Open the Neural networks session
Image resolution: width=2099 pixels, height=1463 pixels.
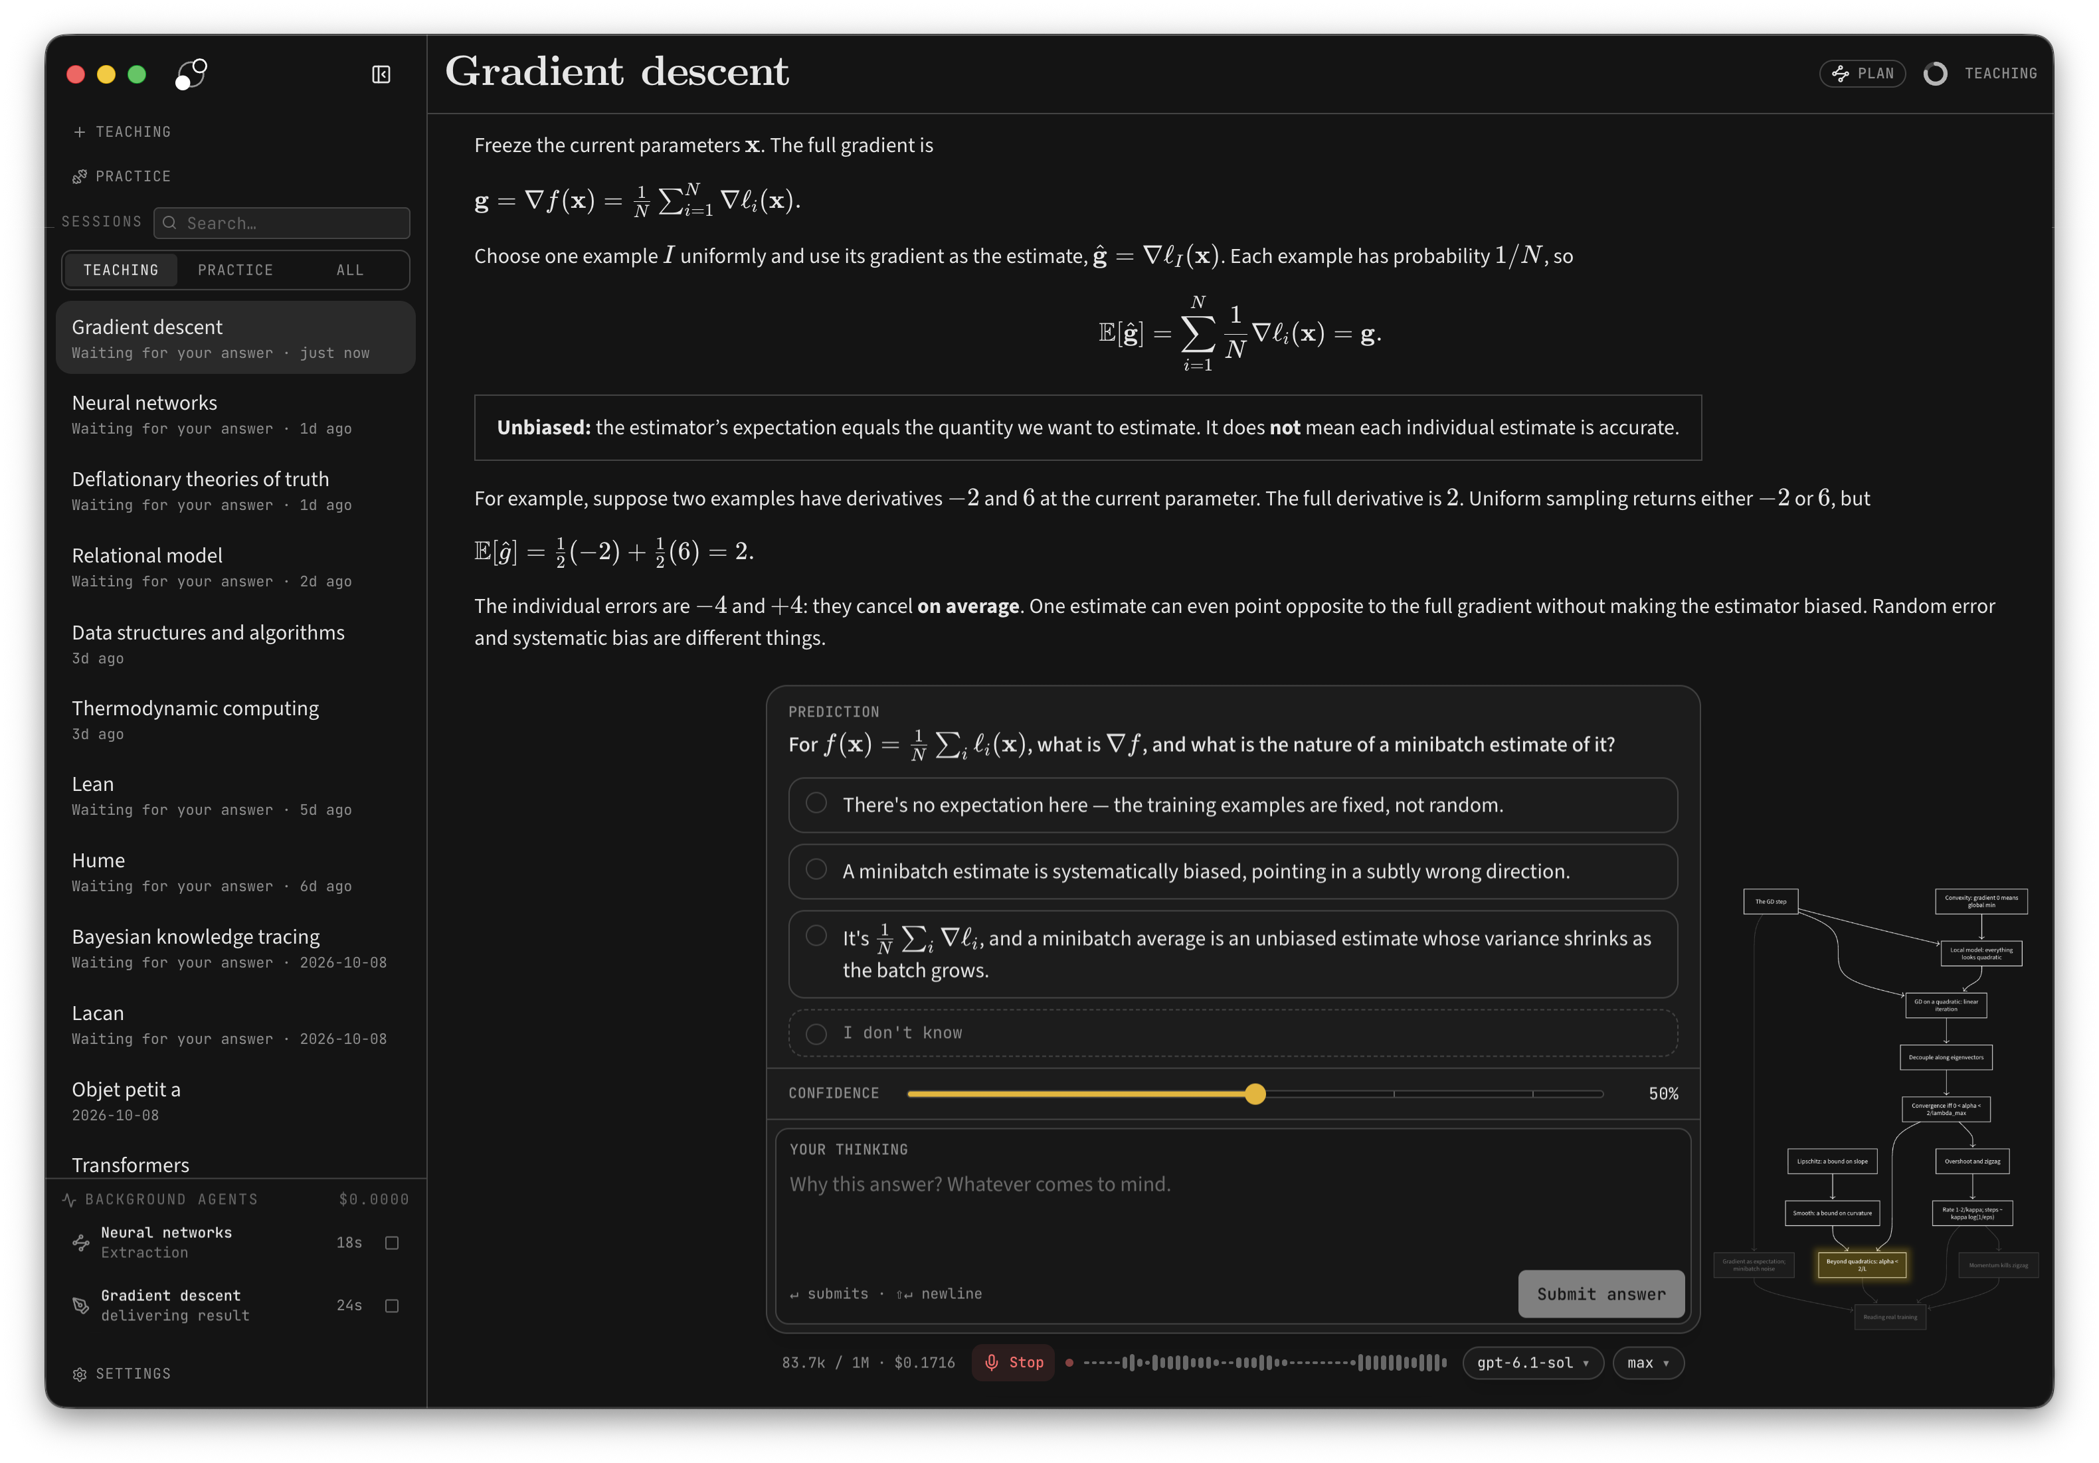(x=235, y=414)
